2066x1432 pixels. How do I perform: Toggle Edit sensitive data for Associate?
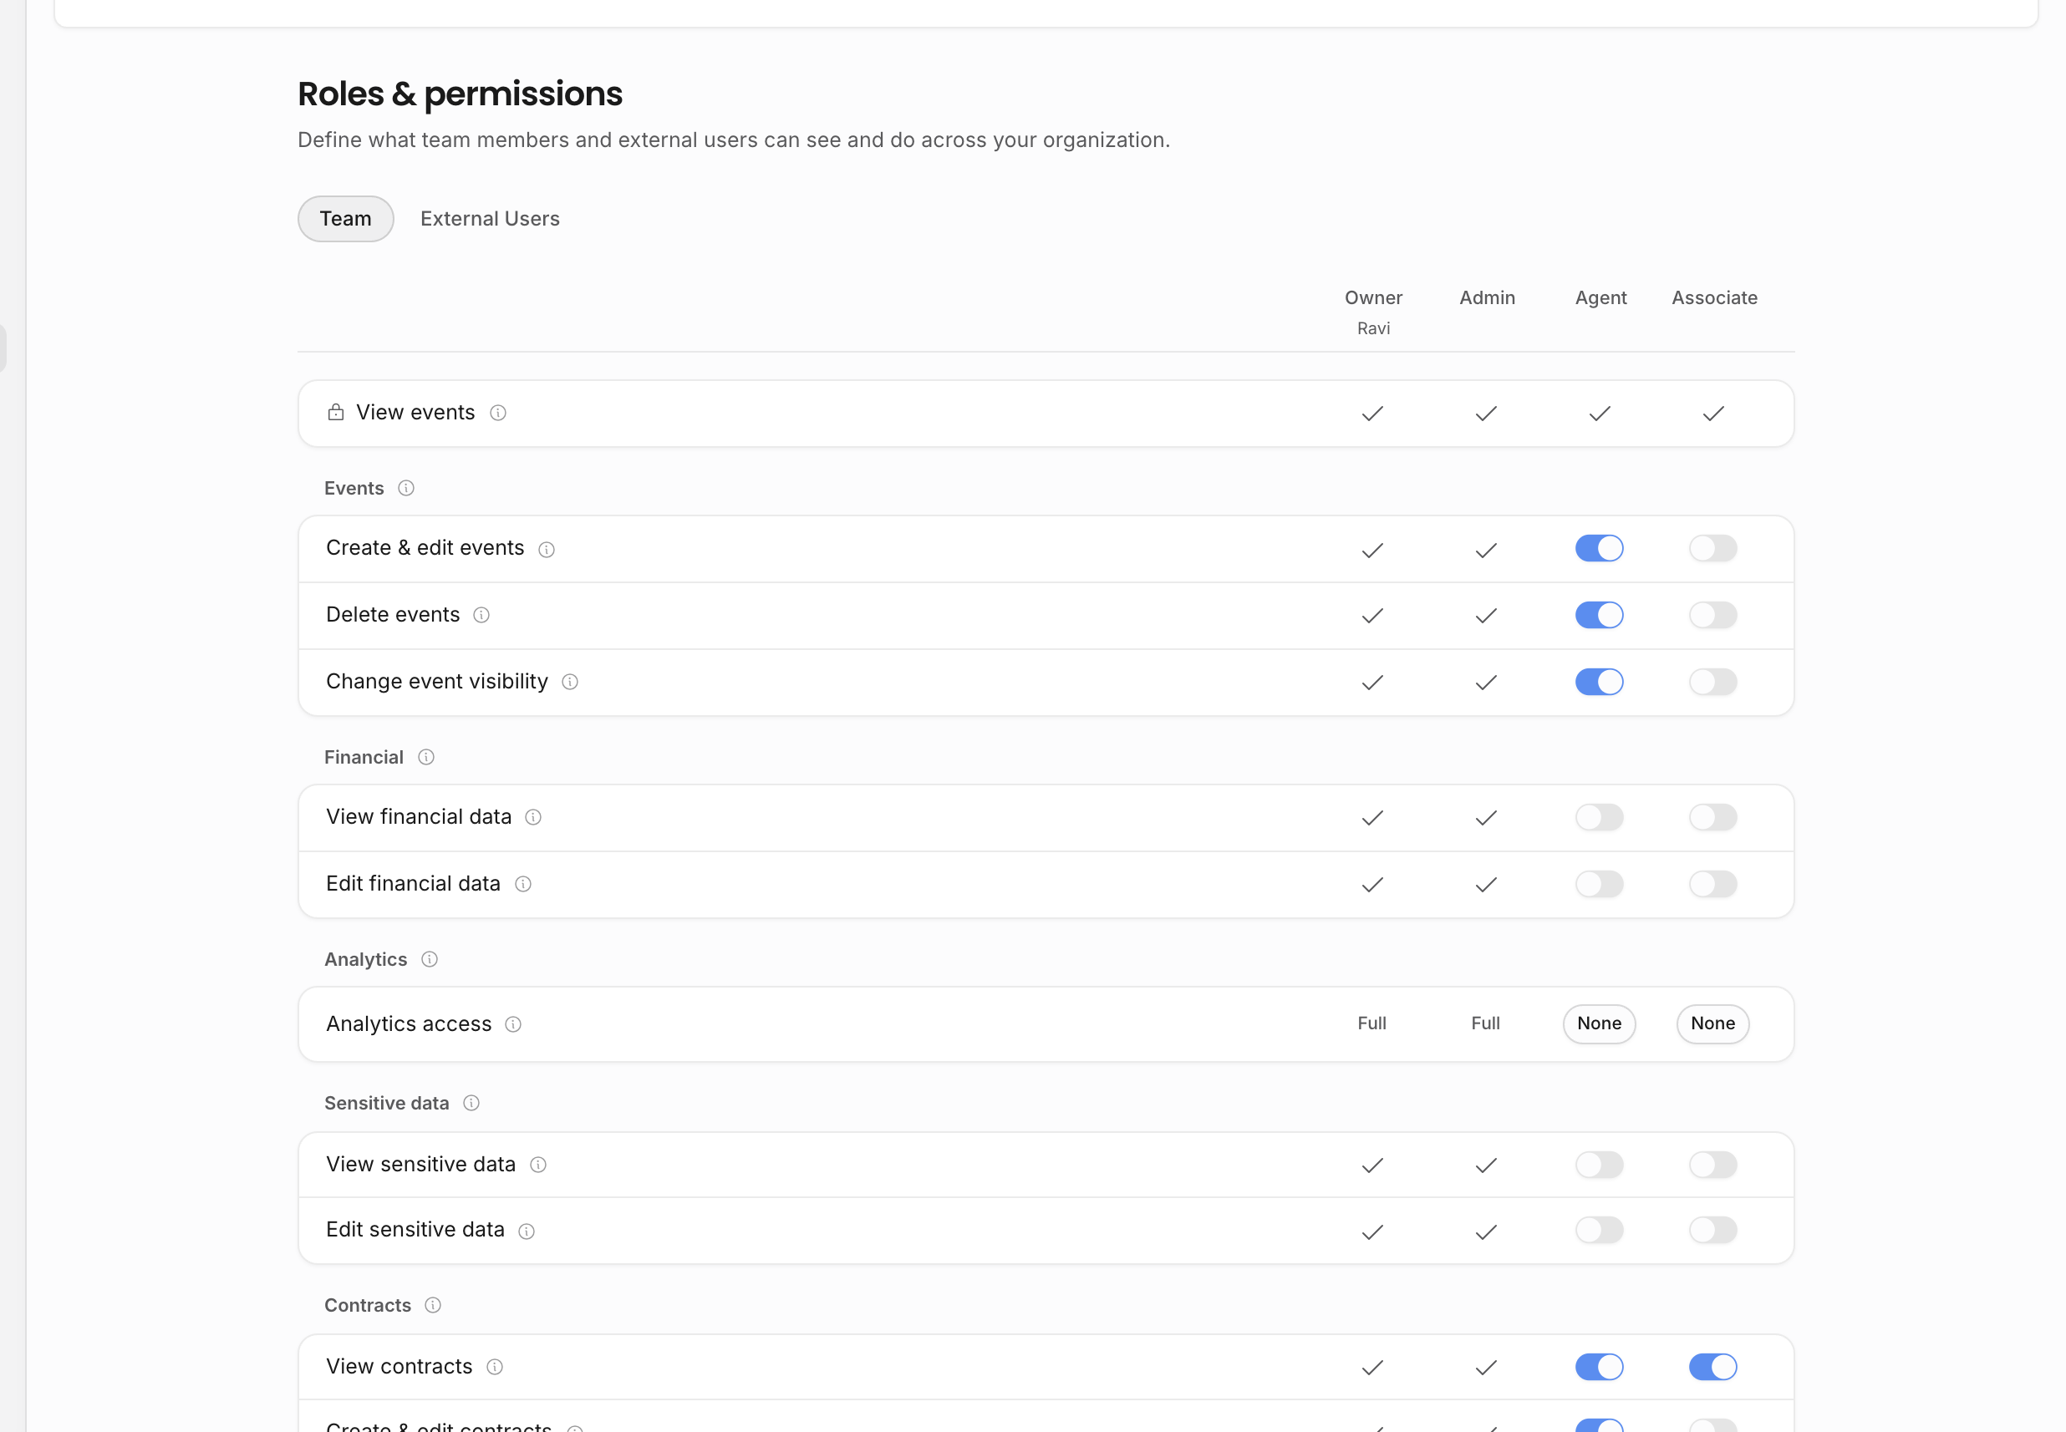1713,1230
